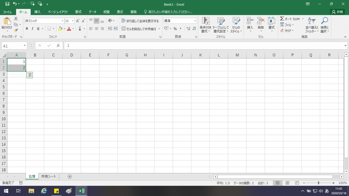Open the 所見シート sheet tab
The height and width of the screenshot is (196, 349).
tap(49, 176)
